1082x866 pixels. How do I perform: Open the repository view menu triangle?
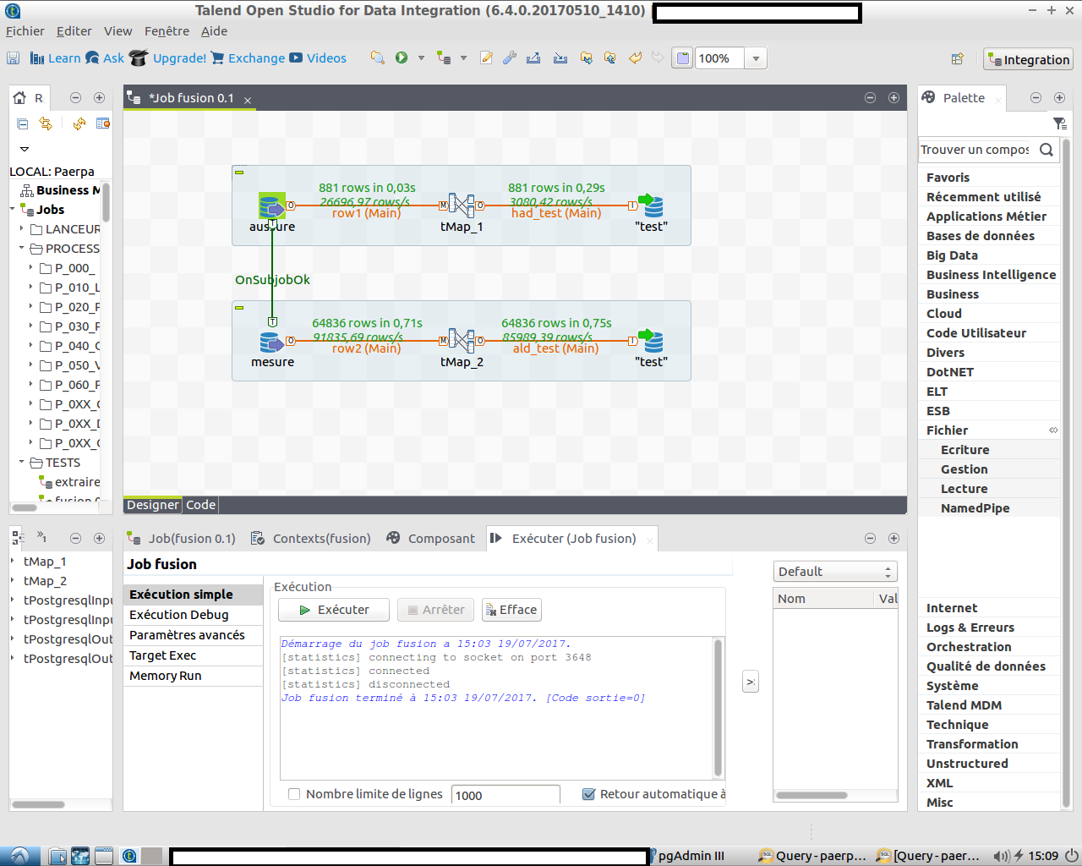coord(25,149)
